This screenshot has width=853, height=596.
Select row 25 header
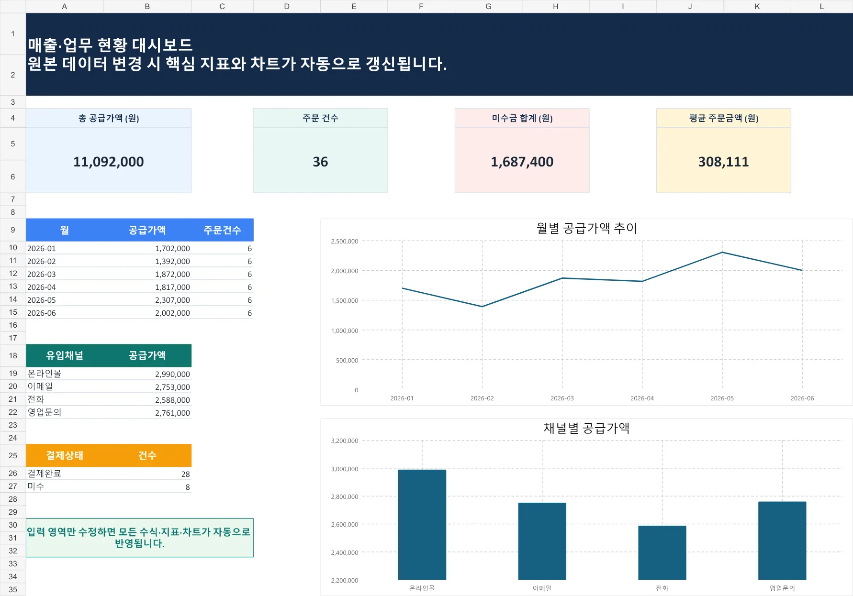(13, 455)
